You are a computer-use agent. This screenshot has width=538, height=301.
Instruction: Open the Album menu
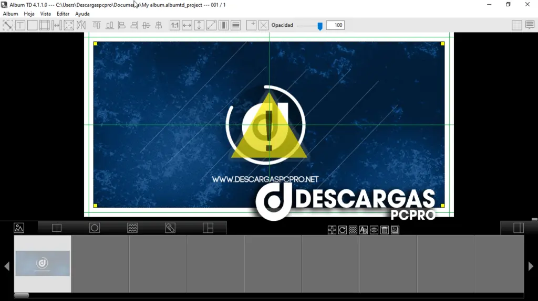[x=11, y=14]
